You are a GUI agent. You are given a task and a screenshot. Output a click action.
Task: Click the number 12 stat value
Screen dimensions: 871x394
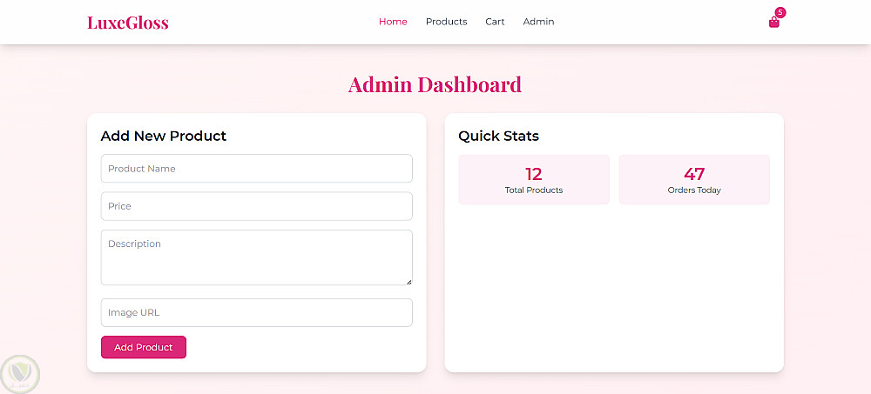point(533,174)
